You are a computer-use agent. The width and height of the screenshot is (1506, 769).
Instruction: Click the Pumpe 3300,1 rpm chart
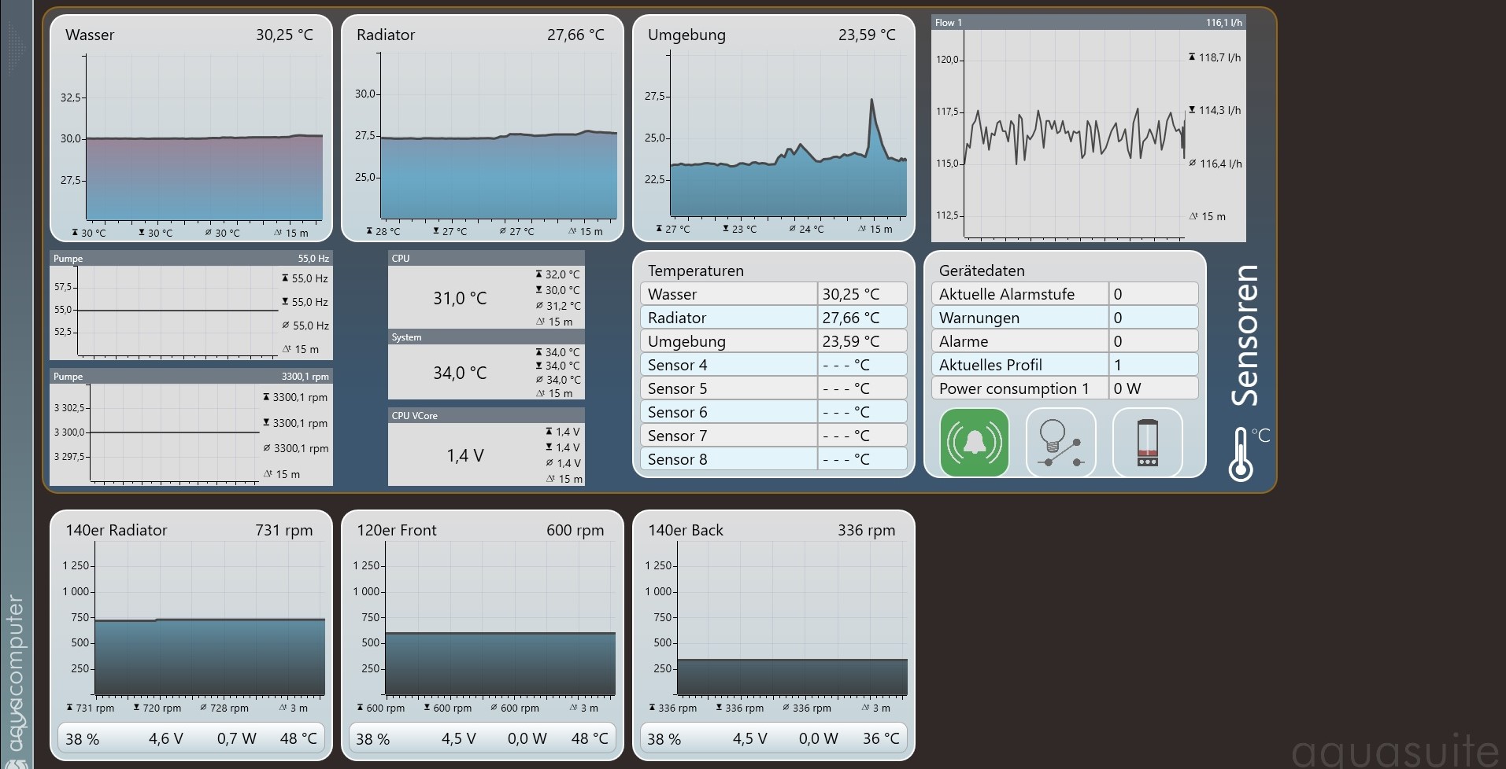click(x=191, y=427)
